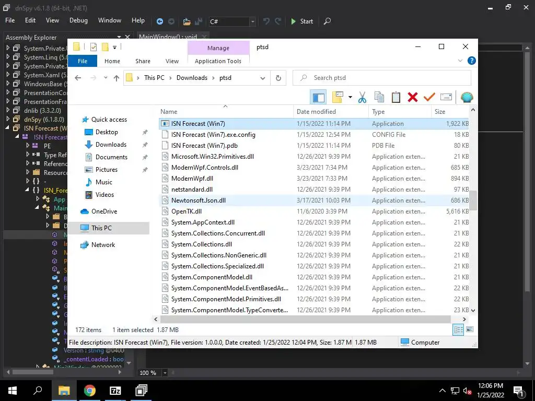Open quick access toolbar customize dropdown
Image resolution: width=535 pixels, height=401 pixels.
click(x=114, y=48)
